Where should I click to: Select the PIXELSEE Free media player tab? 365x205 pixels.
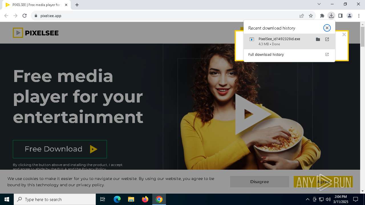pos(36,5)
